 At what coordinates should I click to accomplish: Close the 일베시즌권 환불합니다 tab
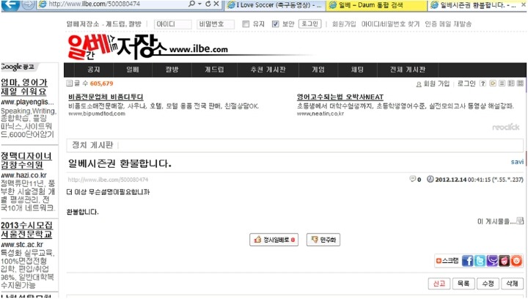(524, 4)
